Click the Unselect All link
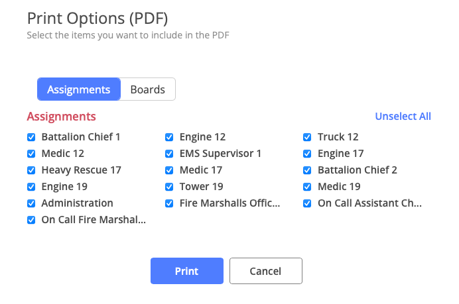This screenshot has height=304, width=459. click(403, 117)
